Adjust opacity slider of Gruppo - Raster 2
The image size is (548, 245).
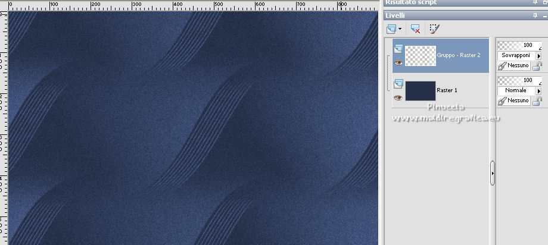519,45
